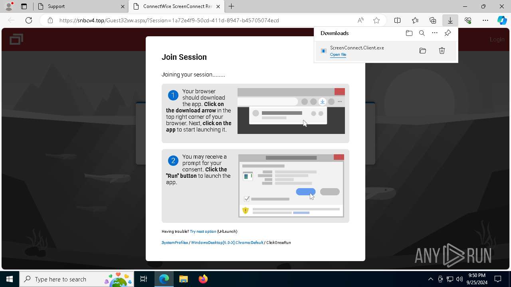Open more options in Downloads panel
Screen dimensions: 511x287
pyautogui.click(x=435, y=33)
